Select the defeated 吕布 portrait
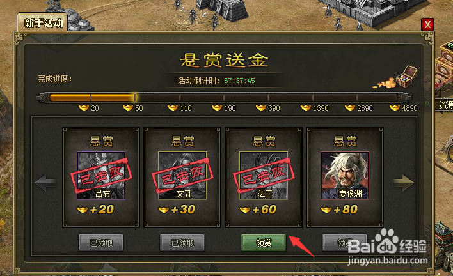The width and height of the screenshot is (453, 276). coord(101,176)
